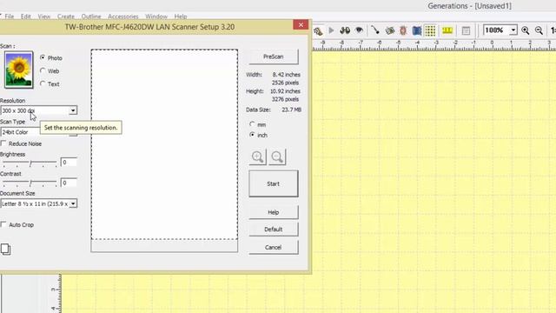Screen dimensions: 556x313
Task: Click the Help button in scanner dialog
Action: pos(274,212)
